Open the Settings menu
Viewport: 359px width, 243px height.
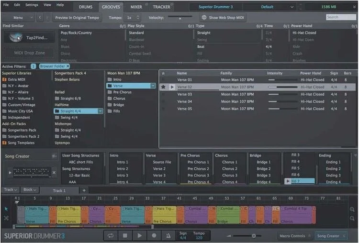(x=32, y=5)
